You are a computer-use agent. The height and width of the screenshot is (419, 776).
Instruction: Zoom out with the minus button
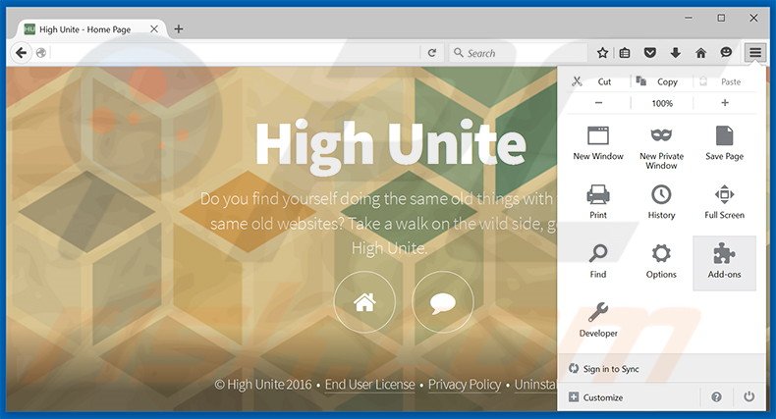(x=598, y=103)
